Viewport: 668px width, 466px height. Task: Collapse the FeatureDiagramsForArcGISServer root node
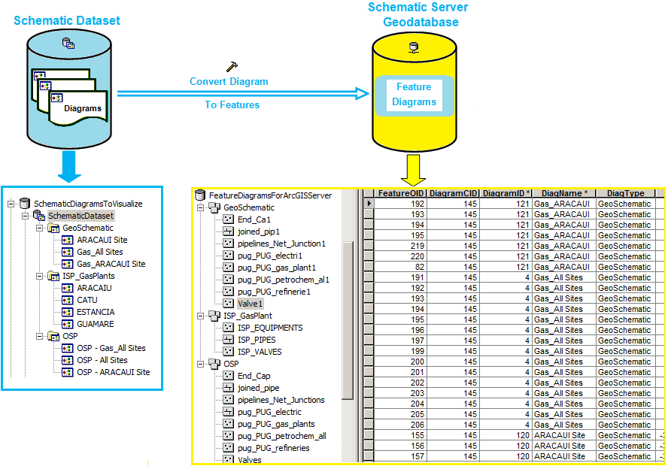(x=193, y=195)
